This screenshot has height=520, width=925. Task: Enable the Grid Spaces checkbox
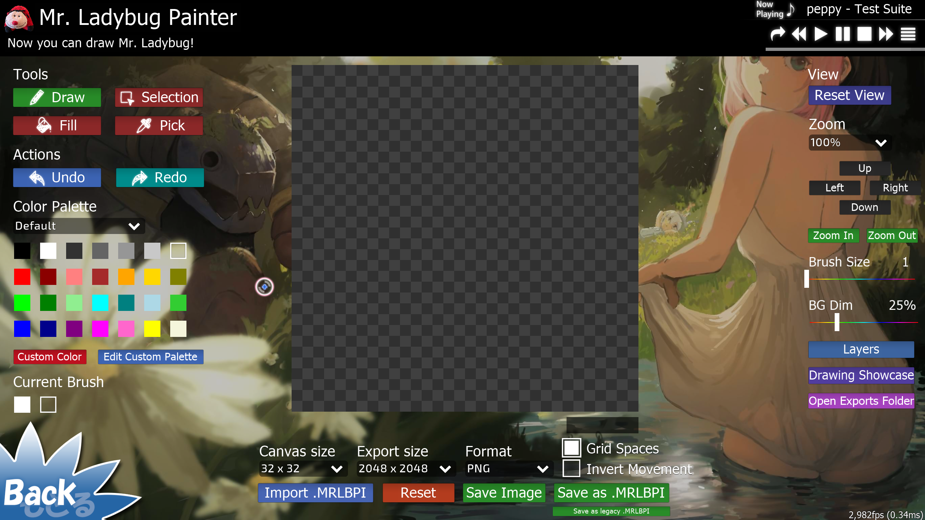pos(572,448)
